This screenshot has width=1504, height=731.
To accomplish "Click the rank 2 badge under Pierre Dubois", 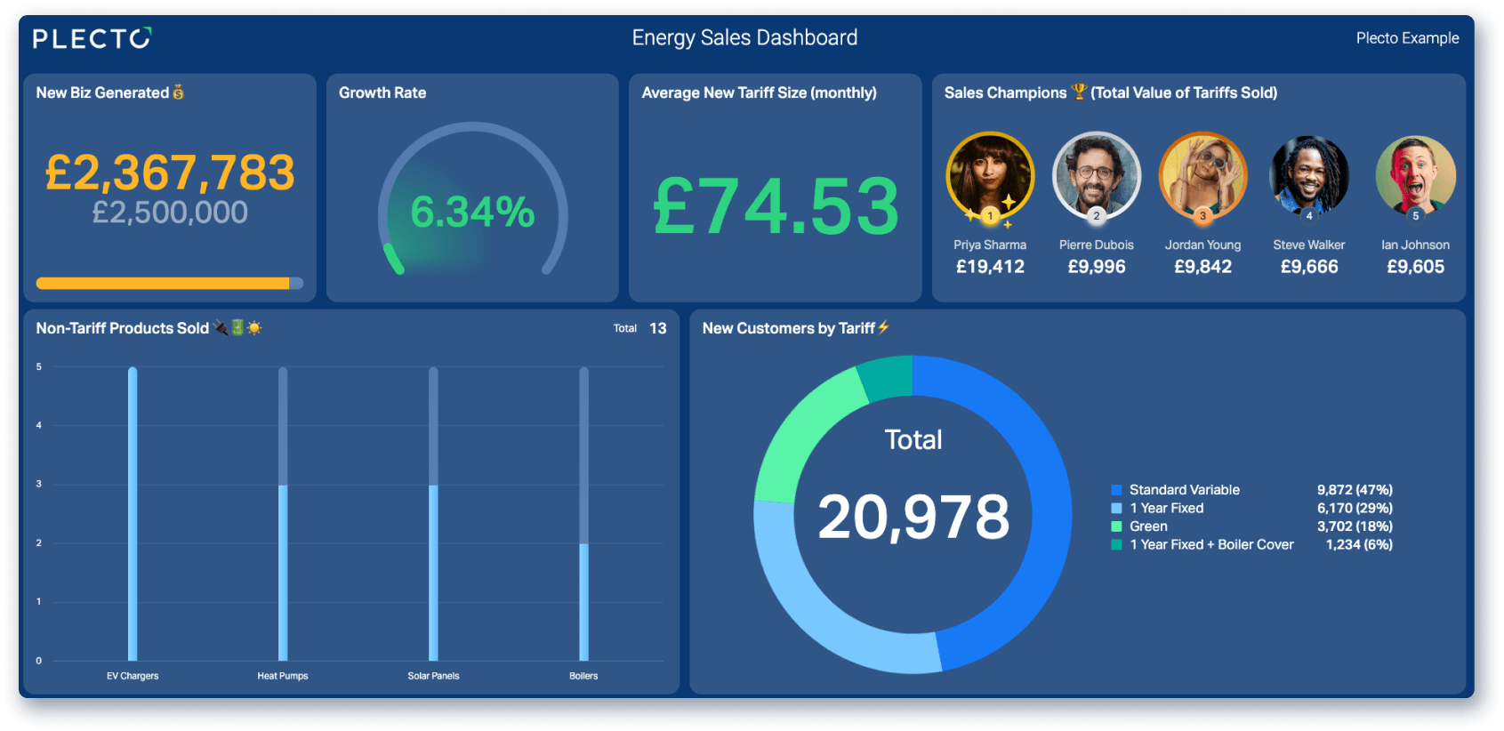I will point(1097,216).
